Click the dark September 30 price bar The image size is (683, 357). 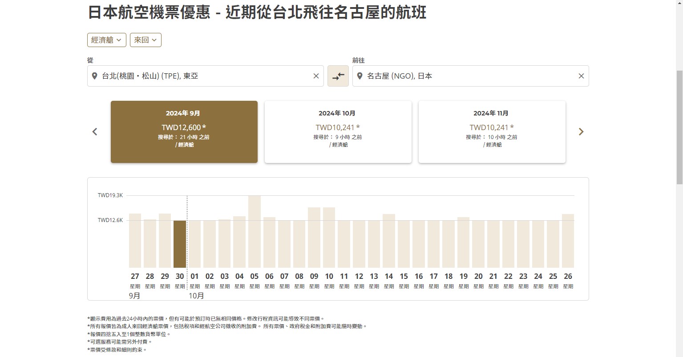[179, 242]
